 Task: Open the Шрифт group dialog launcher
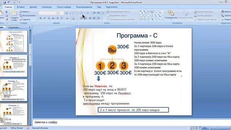pos(77,23)
